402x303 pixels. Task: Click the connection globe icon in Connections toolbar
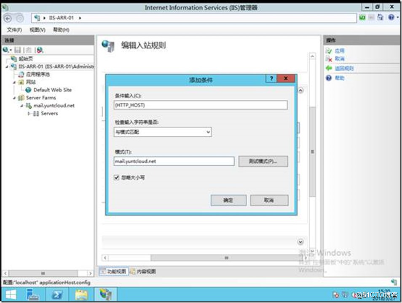pos(5,50)
